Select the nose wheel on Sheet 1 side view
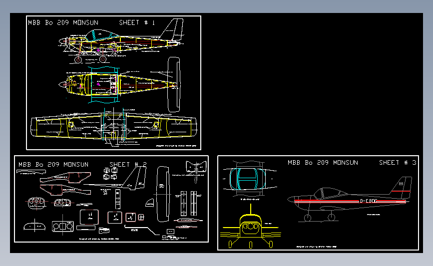Viewport: 433px width, 266px height. (78, 59)
